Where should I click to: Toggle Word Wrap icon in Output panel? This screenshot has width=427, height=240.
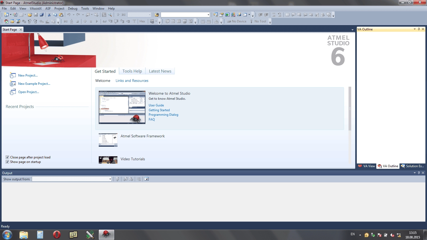(x=147, y=179)
